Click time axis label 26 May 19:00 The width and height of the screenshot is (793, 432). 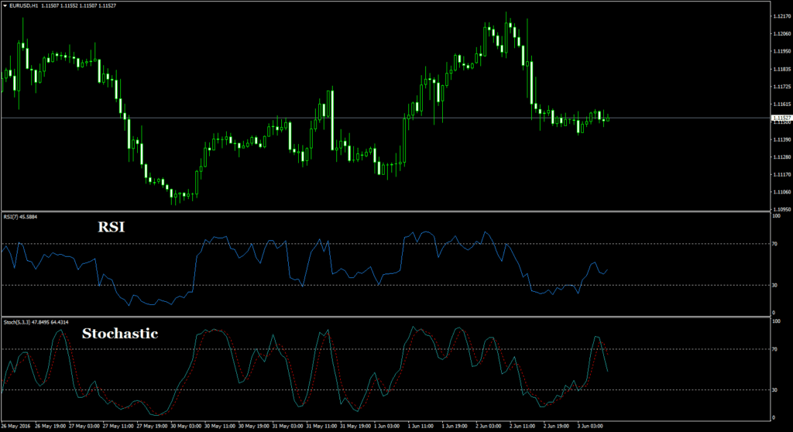(x=50, y=426)
